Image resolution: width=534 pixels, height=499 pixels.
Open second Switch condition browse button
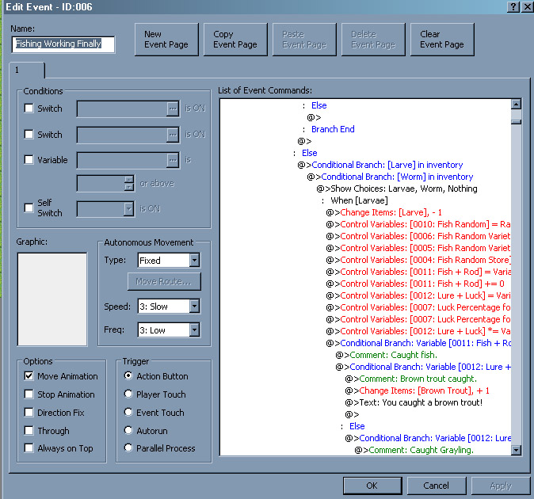click(x=173, y=135)
